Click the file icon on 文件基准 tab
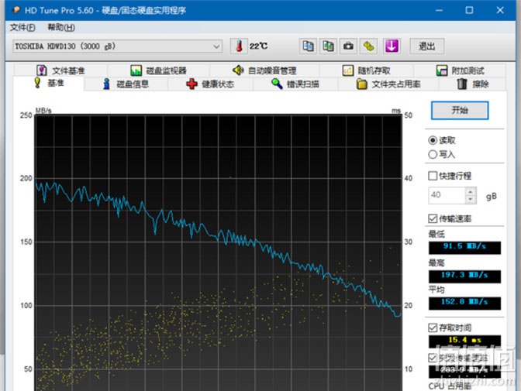 pyautogui.click(x=42, y=70)
